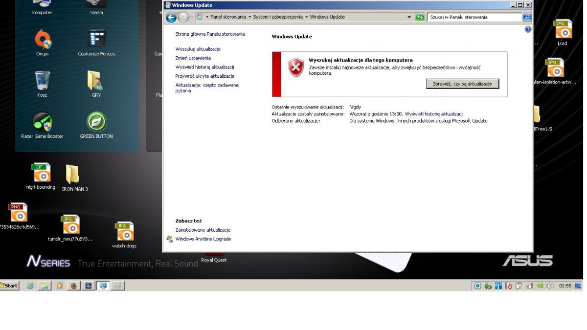587x330 pixels.
Task: Click the Start button
Action: click(10, 286)
